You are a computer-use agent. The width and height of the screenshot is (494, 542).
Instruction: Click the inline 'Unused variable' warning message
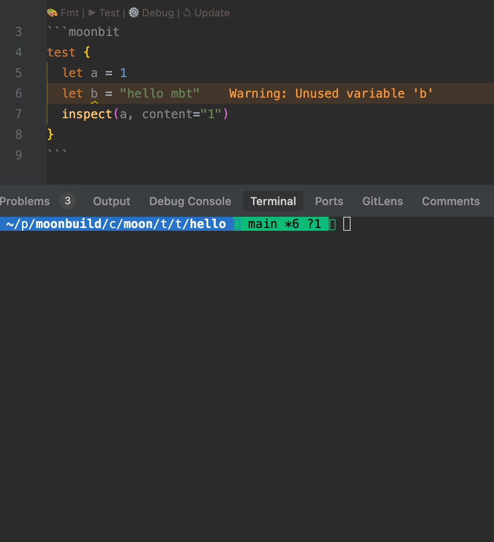pyautogui.click(x=331, y=93)
